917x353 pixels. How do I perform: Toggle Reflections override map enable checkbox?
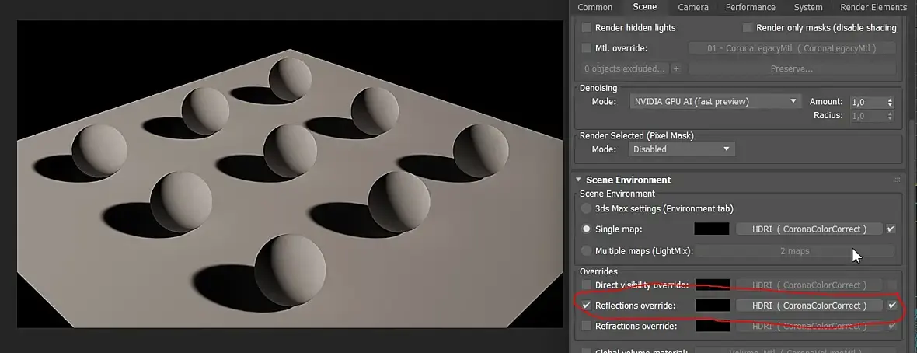(892, 306)
